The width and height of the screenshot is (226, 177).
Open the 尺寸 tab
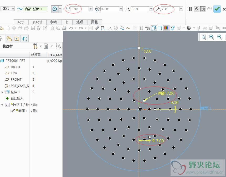click(x=21, y=22)
